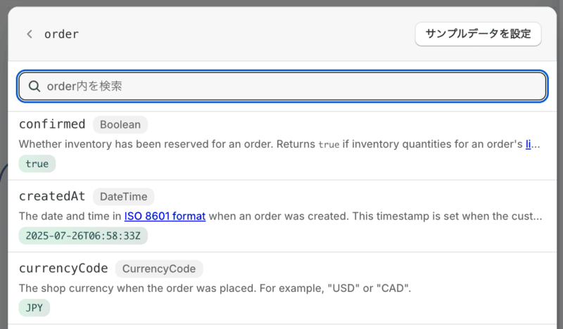Click the Boolean type badge
Viewport: 563px width, 329px height.
[x=120, y=124]
